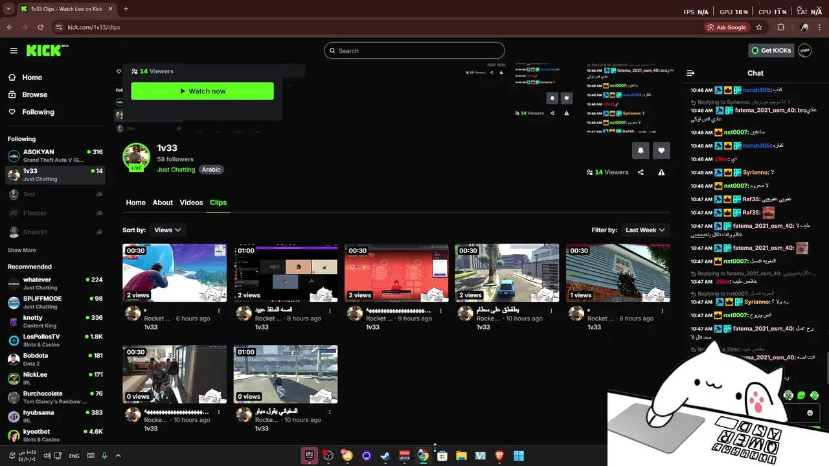829x466 pixels.
Task: Click the Just Chatting category link under 1v33
Action: pos(176,170)
